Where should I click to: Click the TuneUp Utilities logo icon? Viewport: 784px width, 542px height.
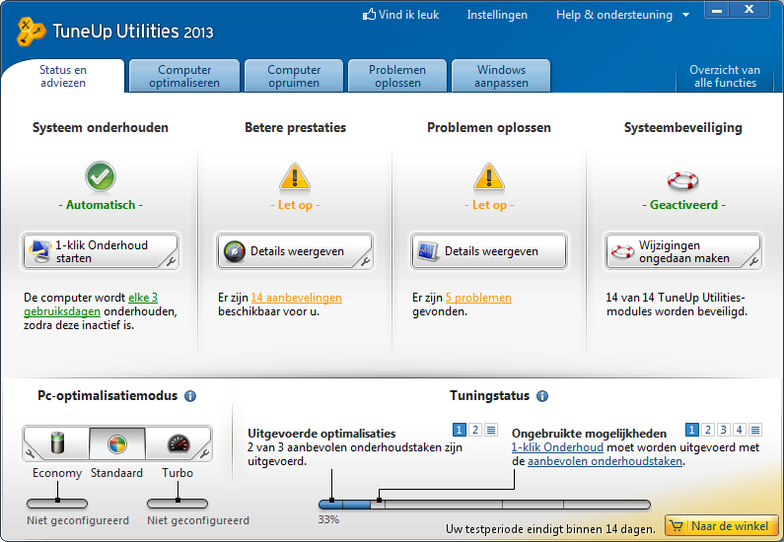click(x=32, y=32)
